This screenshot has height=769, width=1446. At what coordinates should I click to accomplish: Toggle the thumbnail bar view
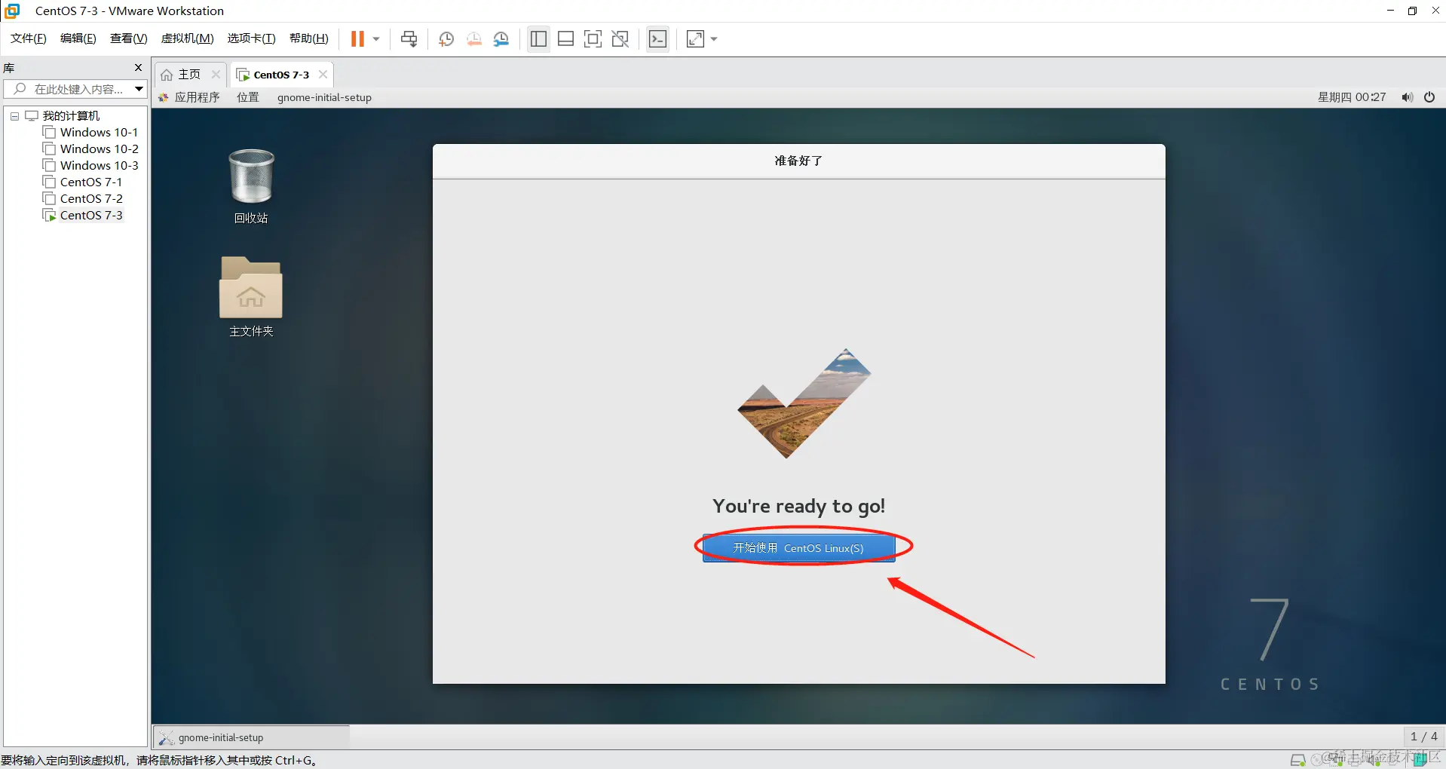point(565,39)
